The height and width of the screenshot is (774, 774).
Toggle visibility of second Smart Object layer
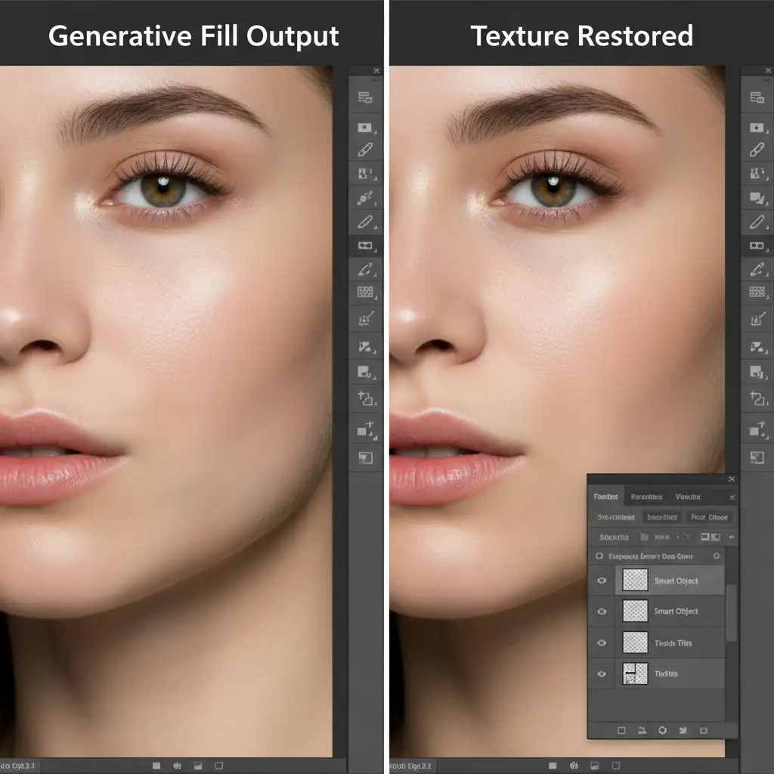(602, 611)
